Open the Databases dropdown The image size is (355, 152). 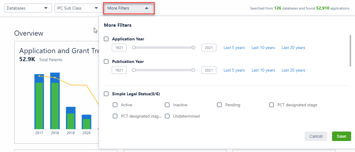pyautogui.click(x=27, y=8)
